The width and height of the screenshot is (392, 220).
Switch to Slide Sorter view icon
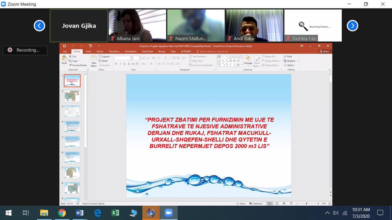coord(277,204)
